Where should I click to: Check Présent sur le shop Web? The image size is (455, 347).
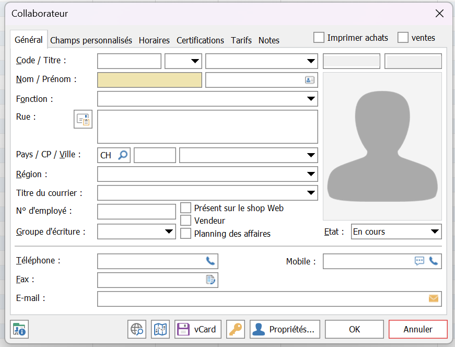click(x=185, y=208)
